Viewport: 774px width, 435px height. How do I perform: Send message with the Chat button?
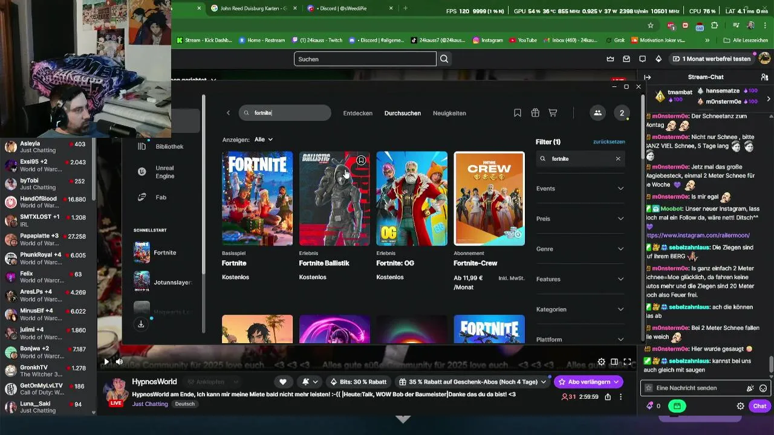coord(759,406)
